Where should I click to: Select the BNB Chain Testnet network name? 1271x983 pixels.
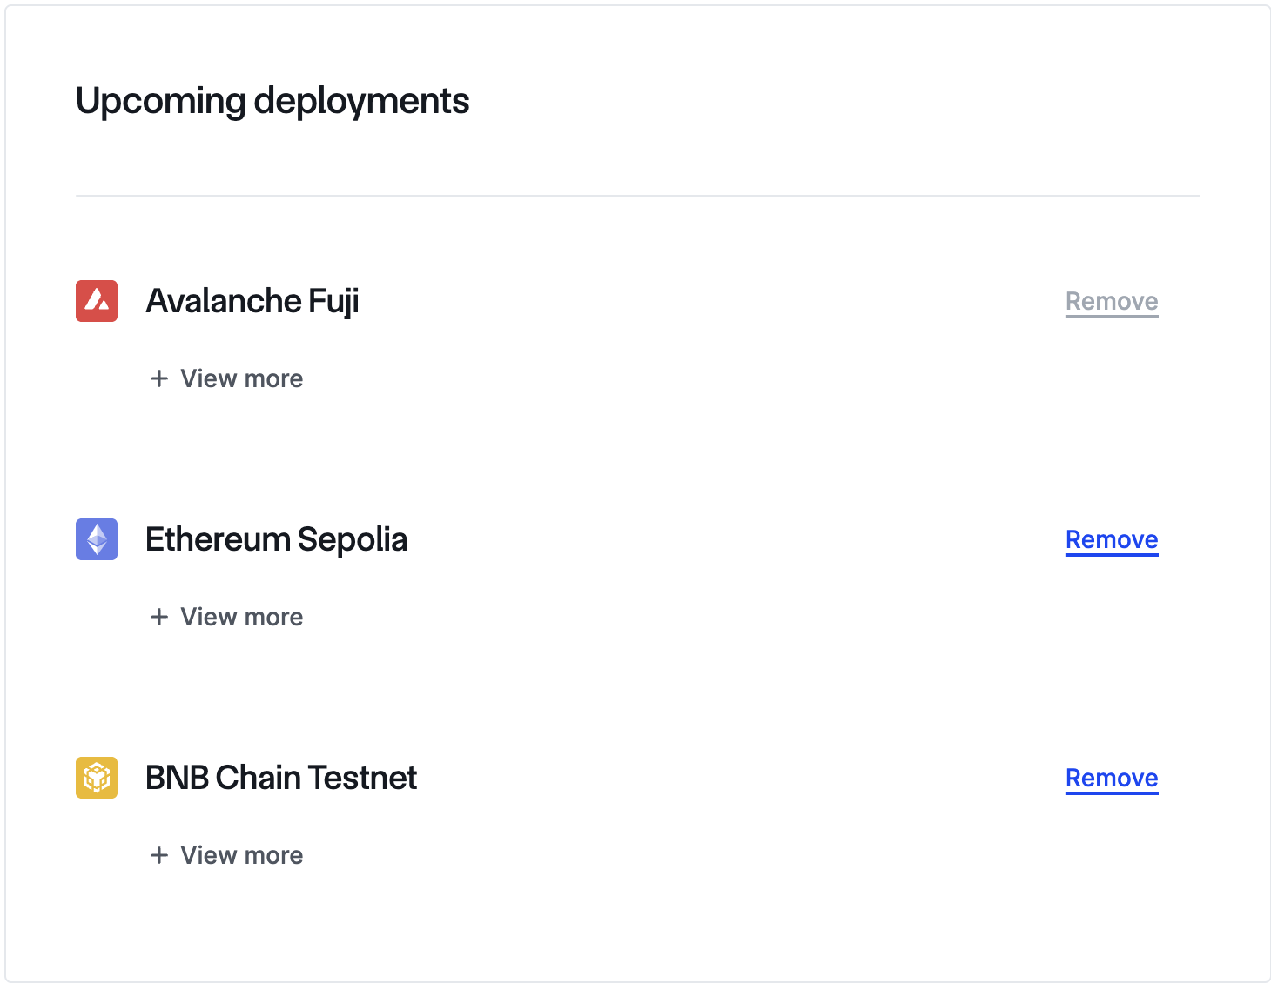[x=280, y=778]
